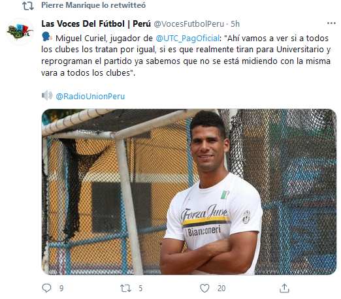Click Pierre Manrique lo retwitteó label
The image size is (341, 299).
pos(93,5)
